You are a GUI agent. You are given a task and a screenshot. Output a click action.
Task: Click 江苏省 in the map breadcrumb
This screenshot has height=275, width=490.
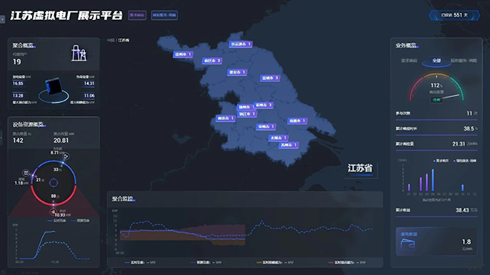124,40
